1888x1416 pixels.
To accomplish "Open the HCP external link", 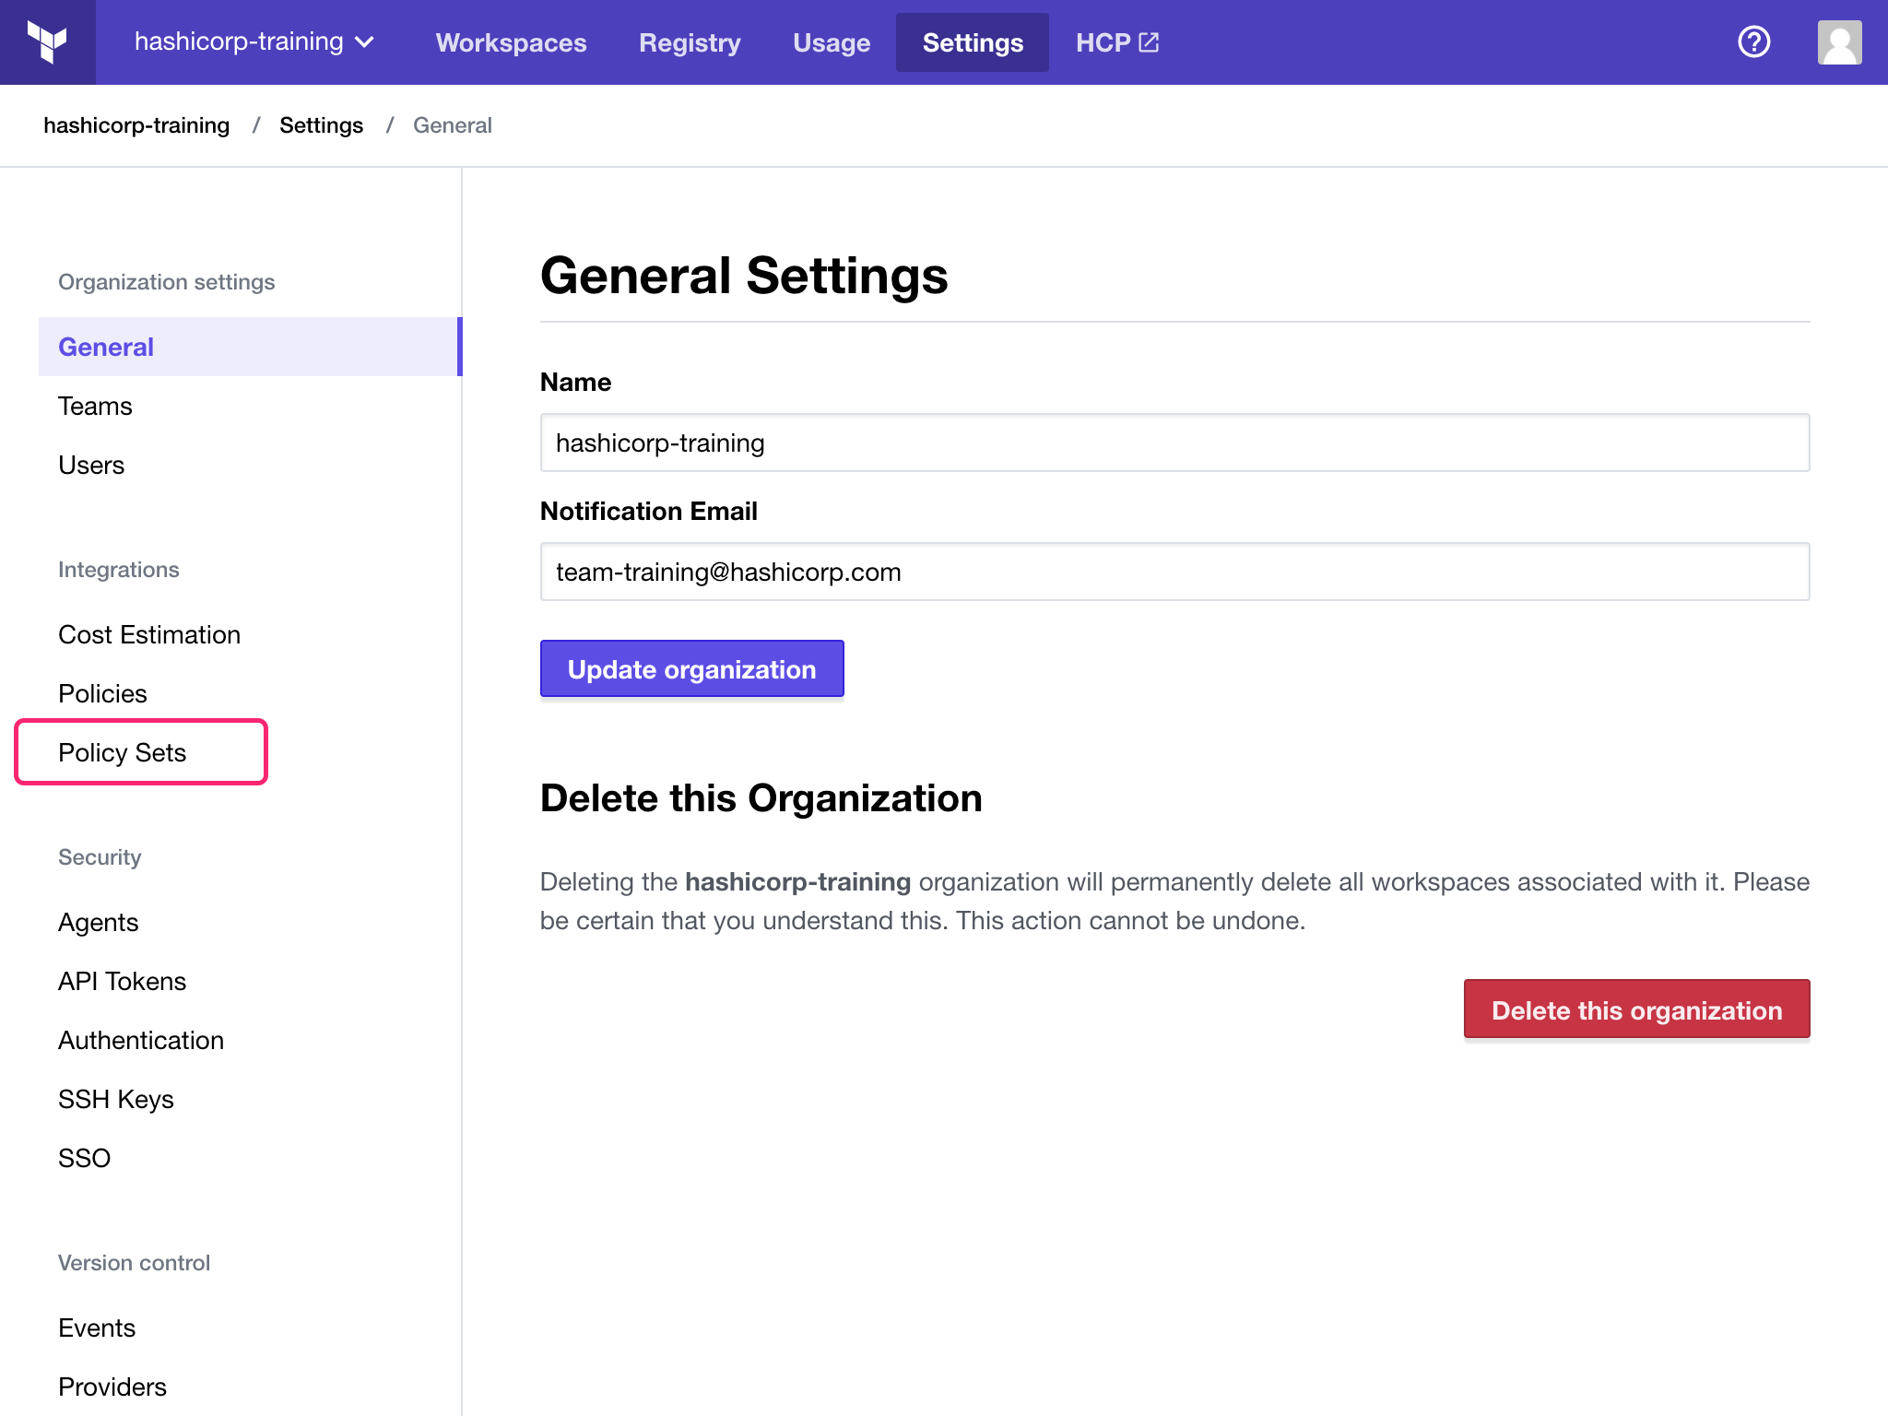I will click(x=1117, y=42).
